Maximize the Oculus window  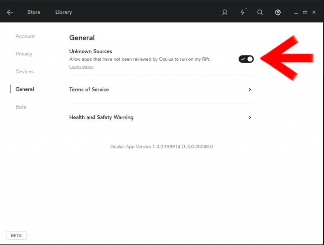305,13
